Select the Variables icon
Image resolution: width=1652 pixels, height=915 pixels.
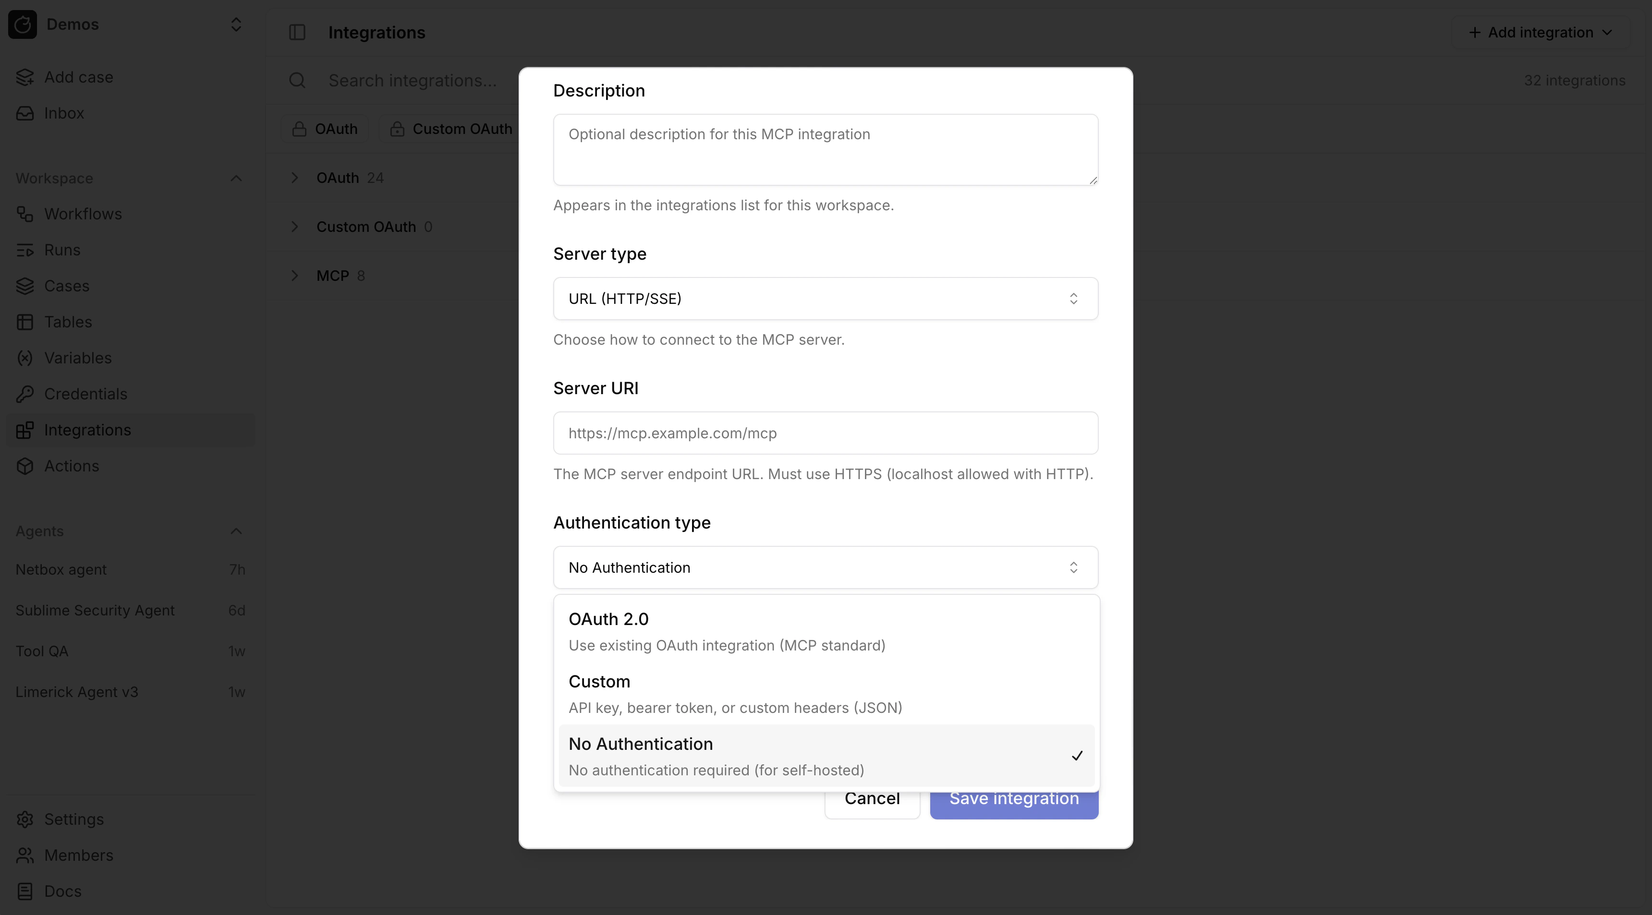(25, 357)
